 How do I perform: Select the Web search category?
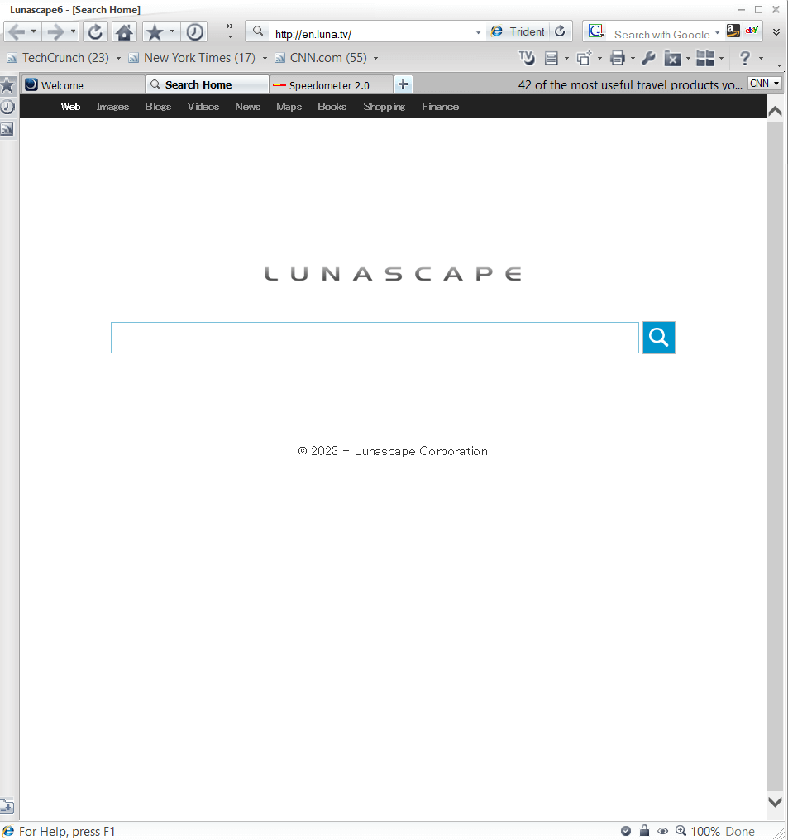coord(70,107)
